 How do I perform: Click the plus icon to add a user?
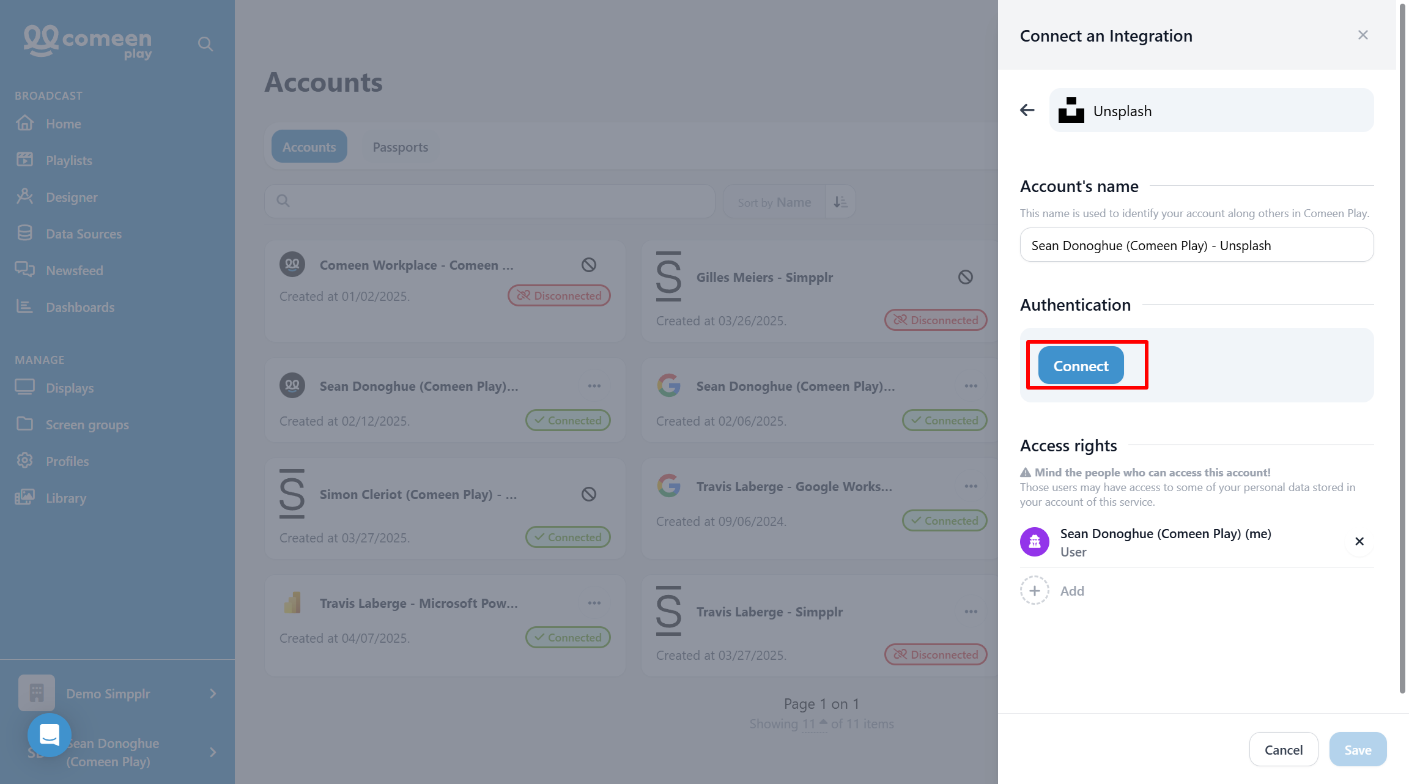(1035, 591)
